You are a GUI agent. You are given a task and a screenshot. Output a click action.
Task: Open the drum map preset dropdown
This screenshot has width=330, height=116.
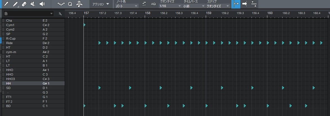point(29,14)
